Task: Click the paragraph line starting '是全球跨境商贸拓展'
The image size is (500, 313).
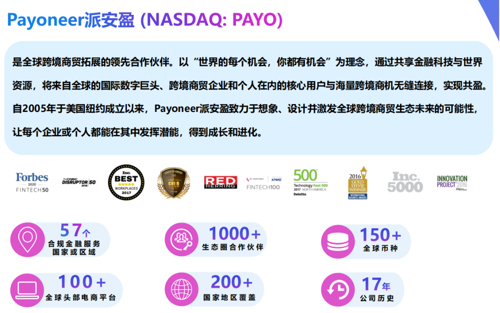Action: pos(247,62)
